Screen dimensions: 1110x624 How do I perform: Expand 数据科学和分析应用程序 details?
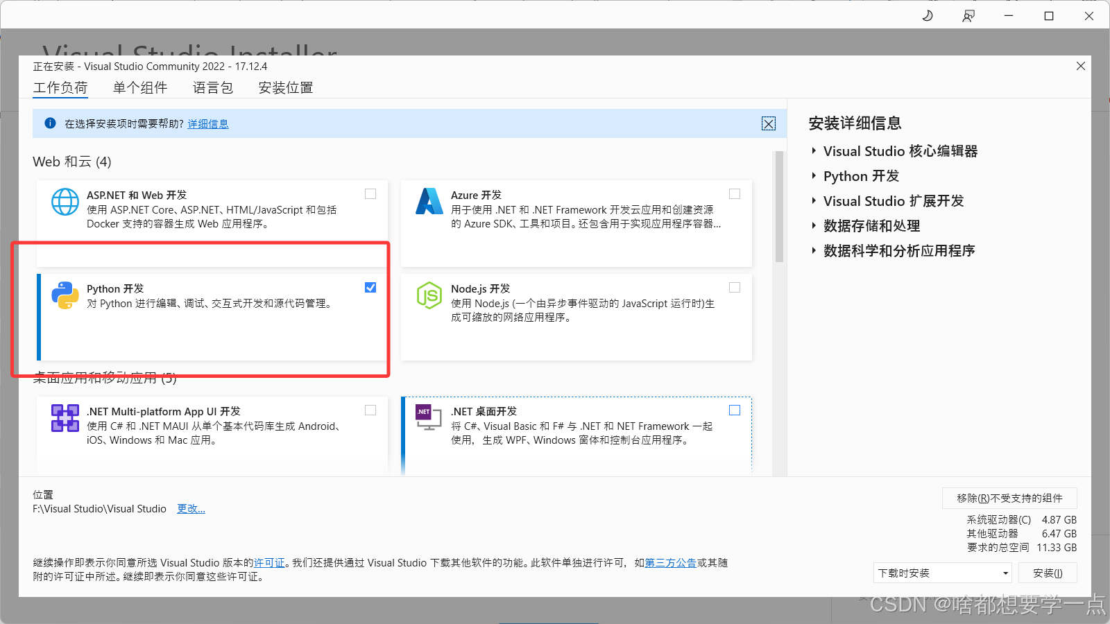(x=814, y=250)
